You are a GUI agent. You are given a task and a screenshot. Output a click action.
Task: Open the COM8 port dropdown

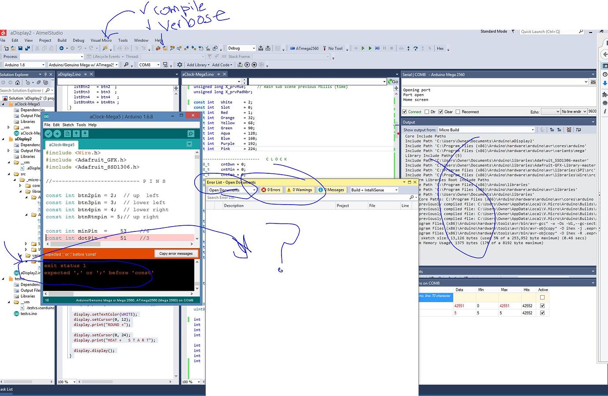pyautogui.click(x=148, y=65)
